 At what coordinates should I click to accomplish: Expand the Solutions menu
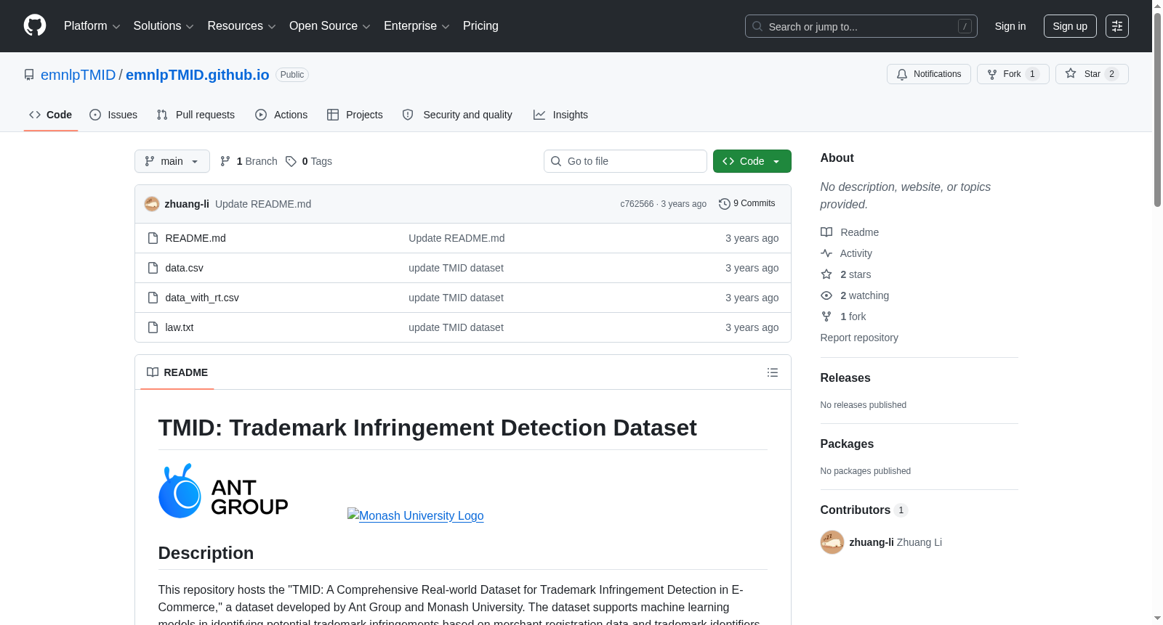click(164, 26)
